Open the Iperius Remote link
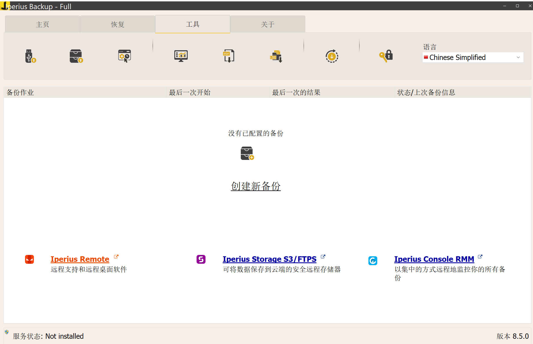 (80, 259)
